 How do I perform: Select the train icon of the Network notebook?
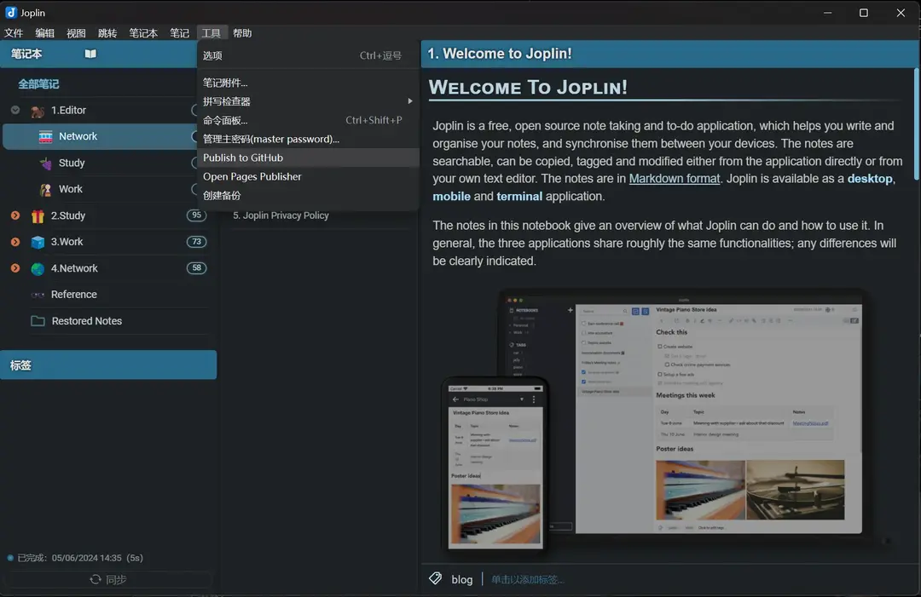click(47, 135)
